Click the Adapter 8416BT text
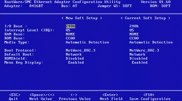This screenshot has width=182, height=101. click(24, 6)
